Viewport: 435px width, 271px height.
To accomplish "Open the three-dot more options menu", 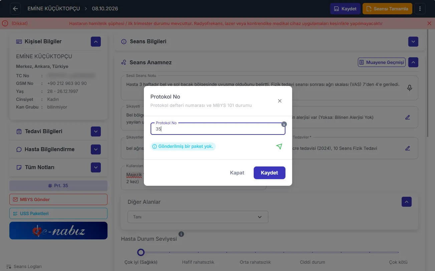I will tap(420, 9).
